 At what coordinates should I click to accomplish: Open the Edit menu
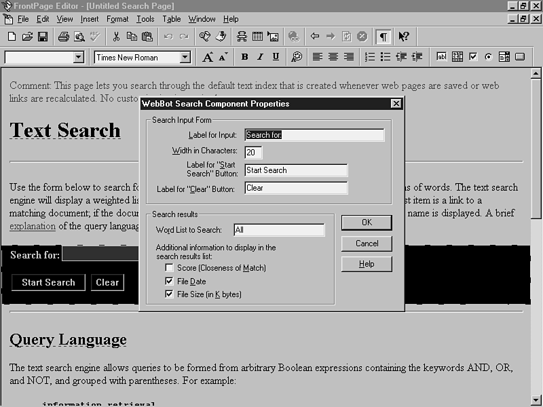(43, 19)
